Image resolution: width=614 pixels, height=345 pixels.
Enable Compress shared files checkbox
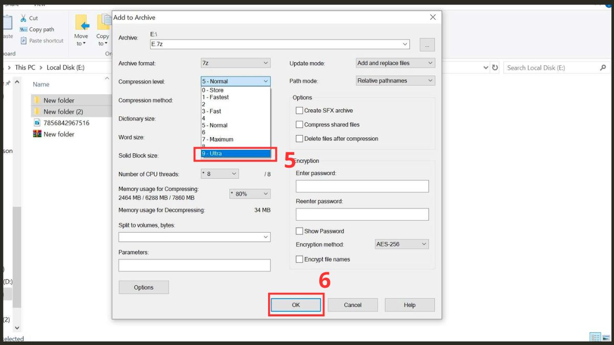coord(299,124)
